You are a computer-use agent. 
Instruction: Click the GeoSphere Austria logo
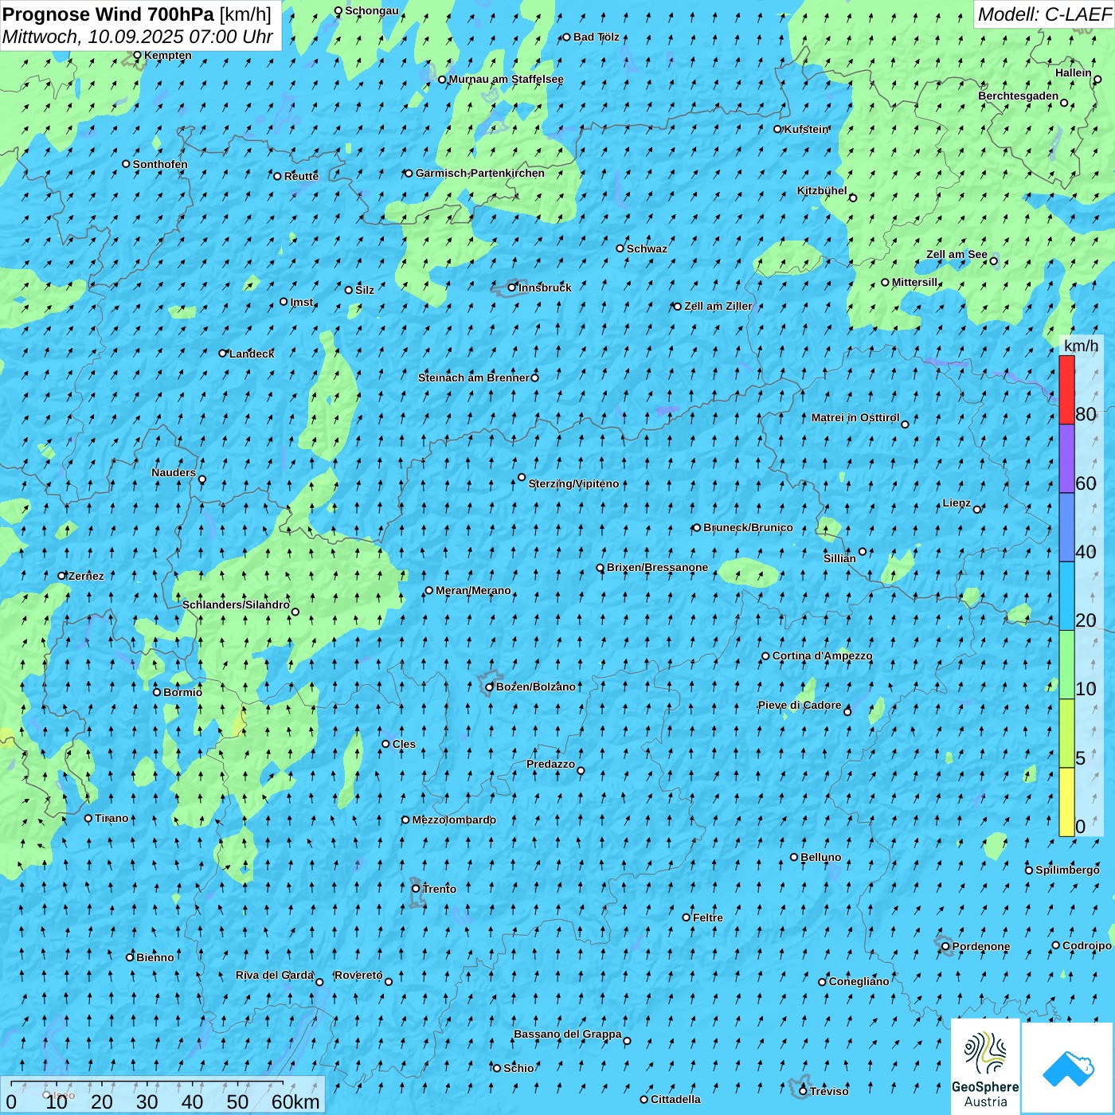[x=985, y=1066]
